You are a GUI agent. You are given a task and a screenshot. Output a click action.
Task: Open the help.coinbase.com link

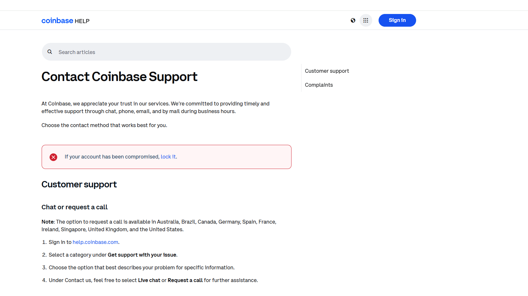pos(95,242)
